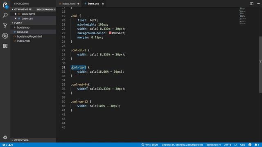Open index.html in the FLOAT folder

24,41
